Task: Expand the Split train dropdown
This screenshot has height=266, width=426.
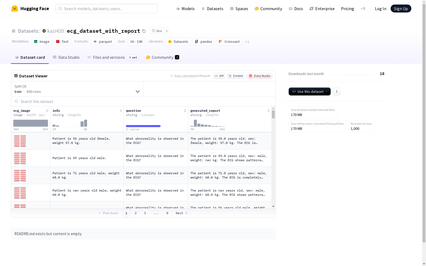Action: coord(77,89)
